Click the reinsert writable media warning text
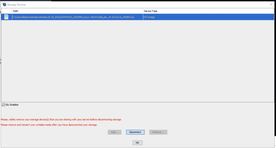This screenshot has width=276, height=148. click(x=49, y=125)
